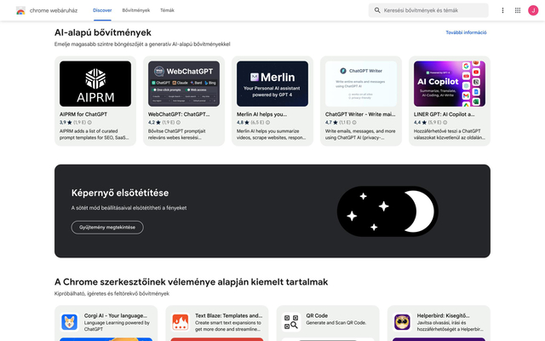This screenshot has height=341, width=545.
Task: Click the info icon beside Merlin rating
Action: click(x=267, y=123)
